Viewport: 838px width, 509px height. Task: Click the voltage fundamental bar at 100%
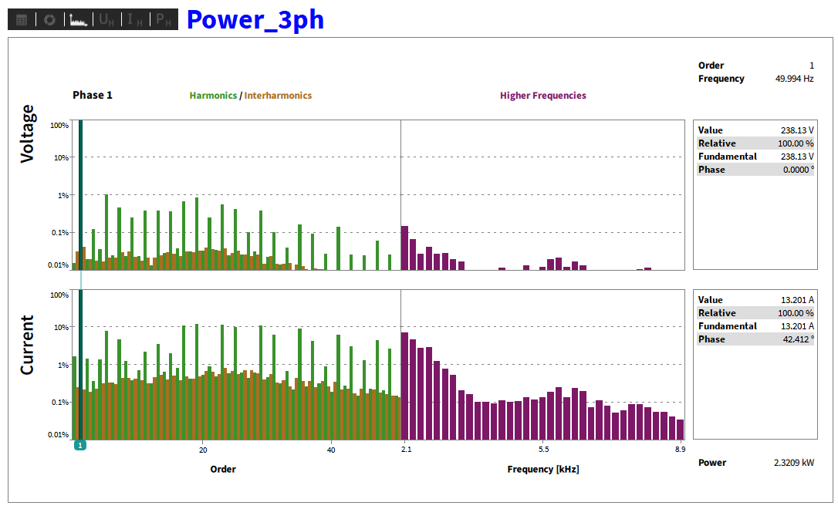coord(81,195)
